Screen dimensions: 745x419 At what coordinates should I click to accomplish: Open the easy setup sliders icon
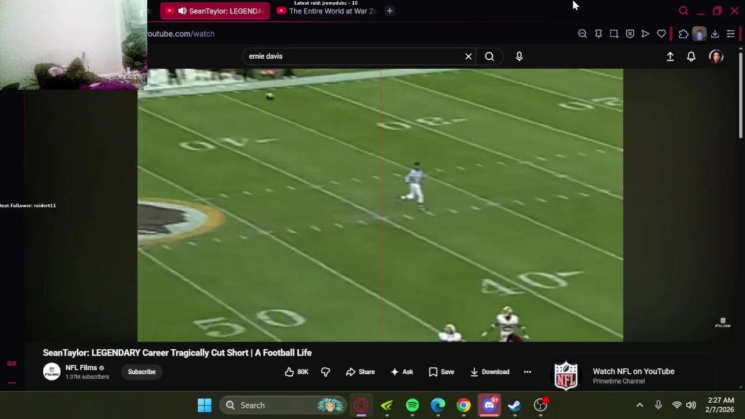click(x=730, y=34)
